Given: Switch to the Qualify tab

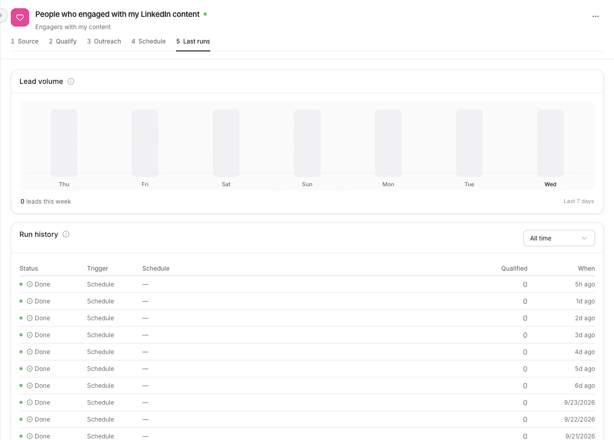Looking at the screenshot, I should coord(63,41).
